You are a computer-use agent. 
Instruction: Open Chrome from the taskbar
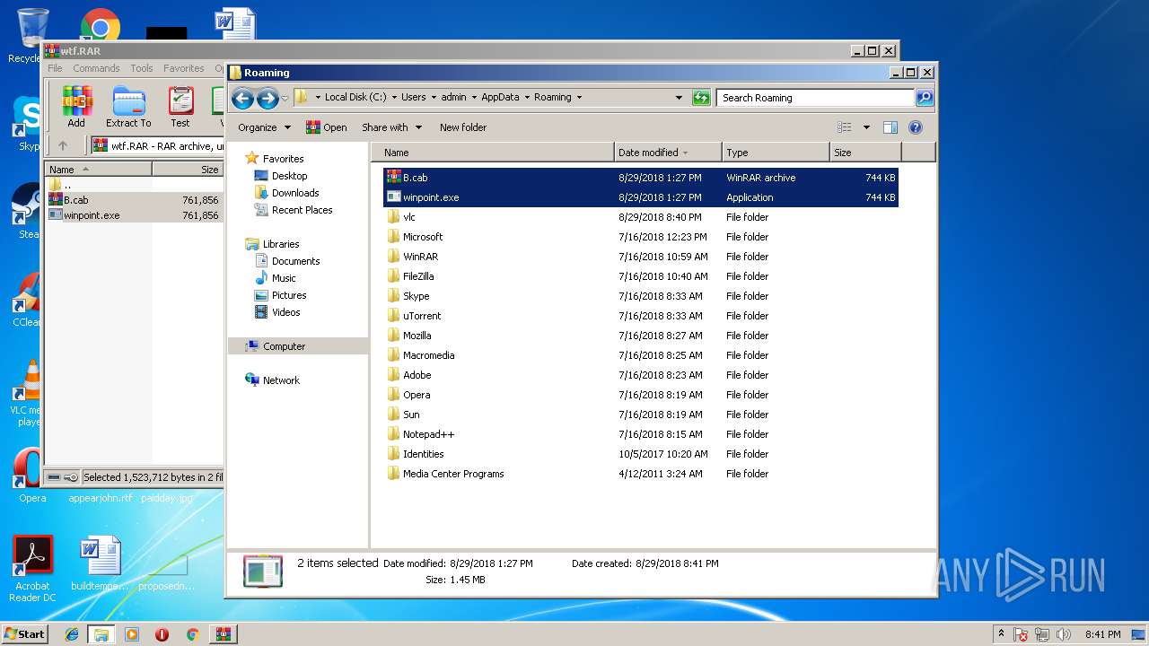(x=192, y=634)
